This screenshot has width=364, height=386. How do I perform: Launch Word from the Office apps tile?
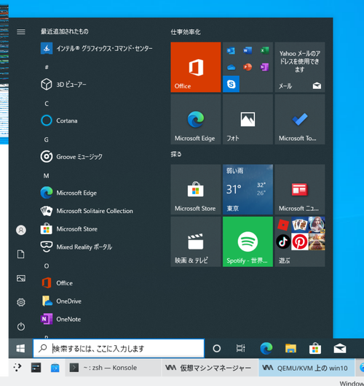point(248,50)
